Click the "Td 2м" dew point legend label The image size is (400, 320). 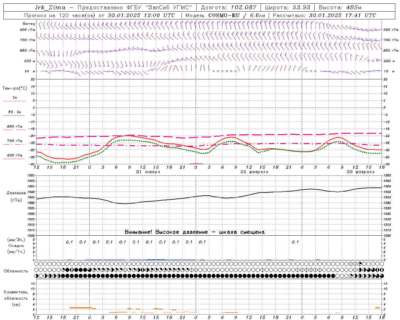[x=14, y=112]
